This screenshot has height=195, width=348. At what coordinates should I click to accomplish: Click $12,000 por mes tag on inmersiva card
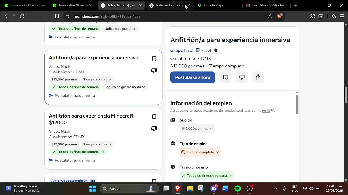(64, 79)
